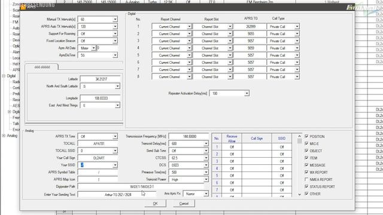383x215 pixels.
Task: Click the APRS Map Icon field
Action: (x=98, y=179)
